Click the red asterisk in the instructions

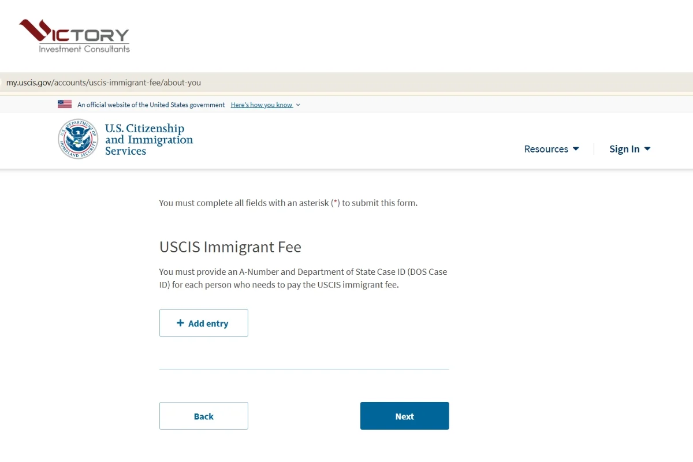pos(336,203)
